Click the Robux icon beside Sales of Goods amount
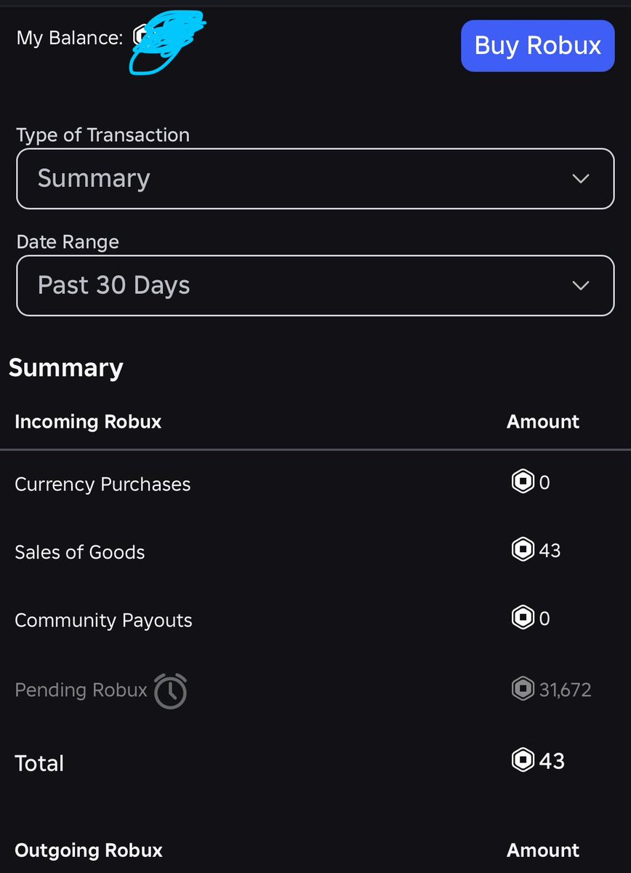Viewport: 631px width, 873px height. point(523,550)
